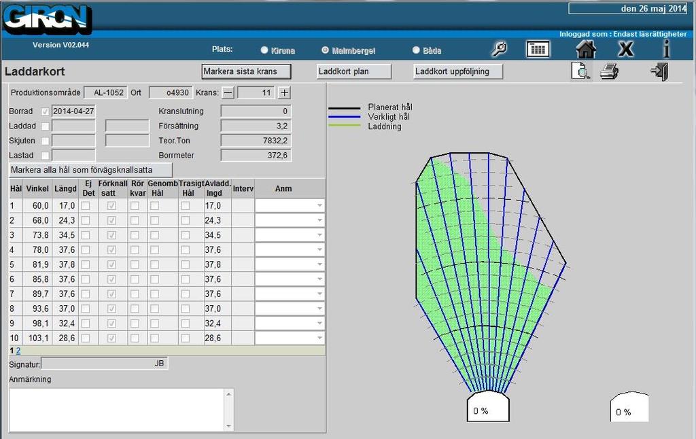Open Anm dropdown for hole 8
This screenshot has height=439, width=696.
coord(290,308)
